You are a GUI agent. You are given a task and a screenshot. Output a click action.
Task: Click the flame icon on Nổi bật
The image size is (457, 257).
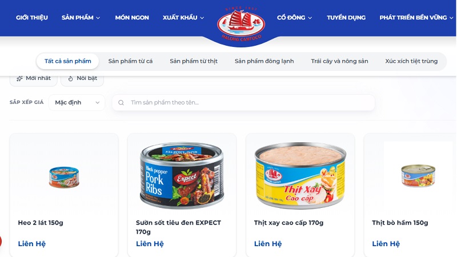click(x=70, y=78)
